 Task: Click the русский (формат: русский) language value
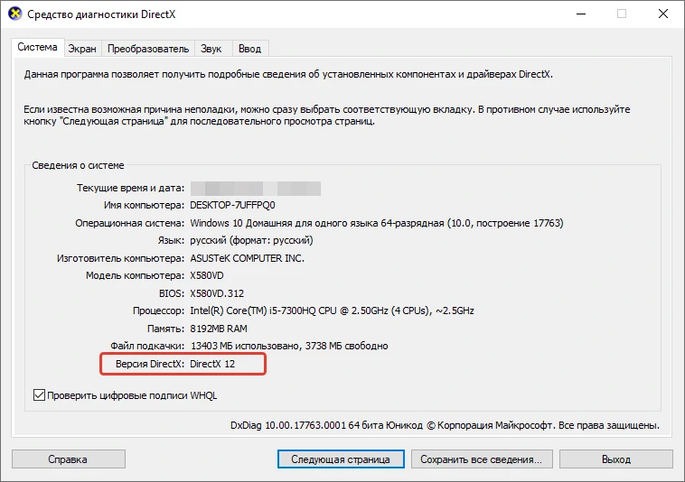point(251,240)
